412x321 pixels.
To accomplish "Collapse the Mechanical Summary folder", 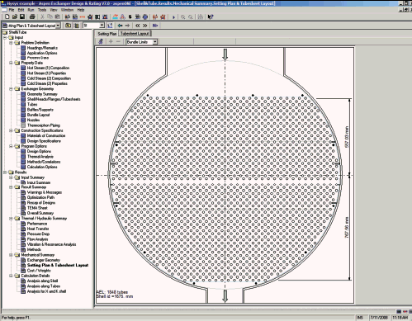I will click(x=11, y=255).
